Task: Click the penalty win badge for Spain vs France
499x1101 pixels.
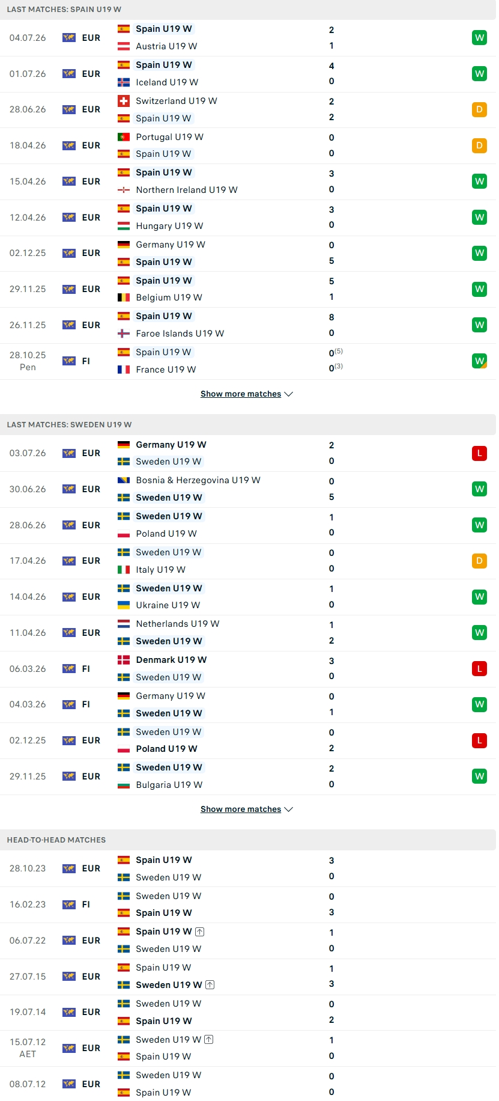Action: (x=479, y=361)
